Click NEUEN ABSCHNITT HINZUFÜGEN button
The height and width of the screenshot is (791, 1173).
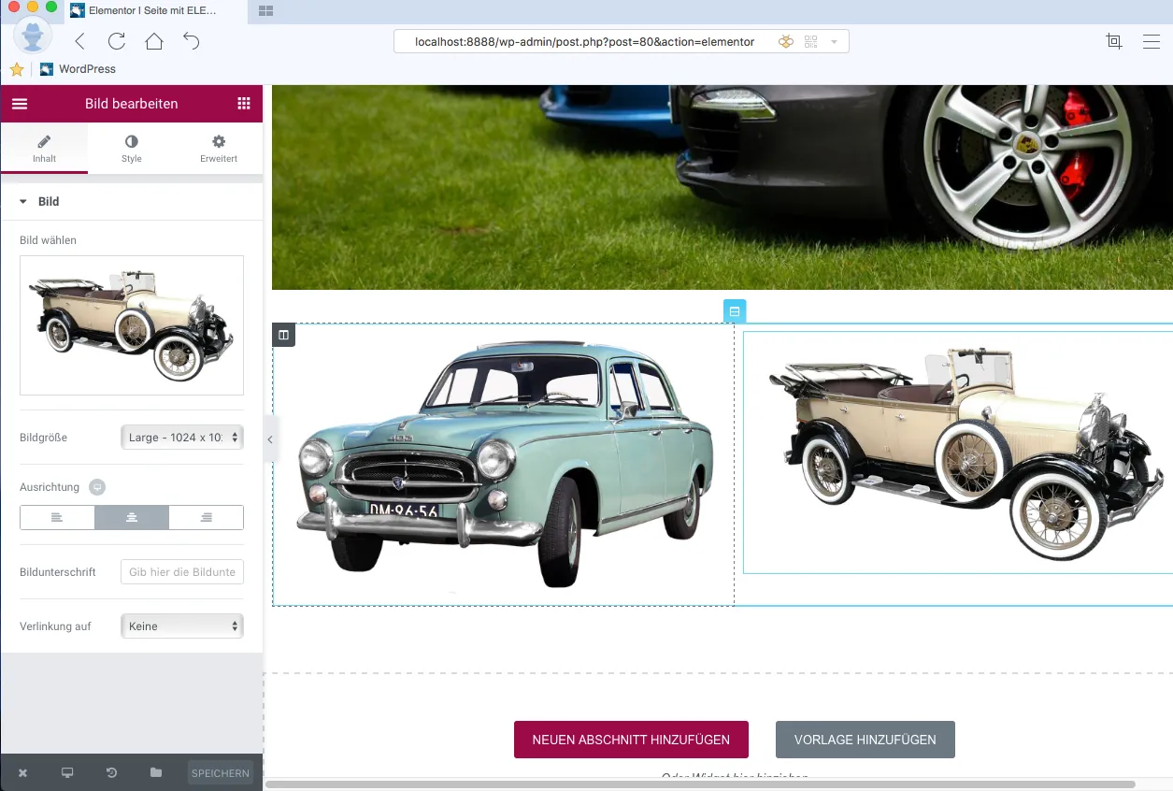coord(631,740)
